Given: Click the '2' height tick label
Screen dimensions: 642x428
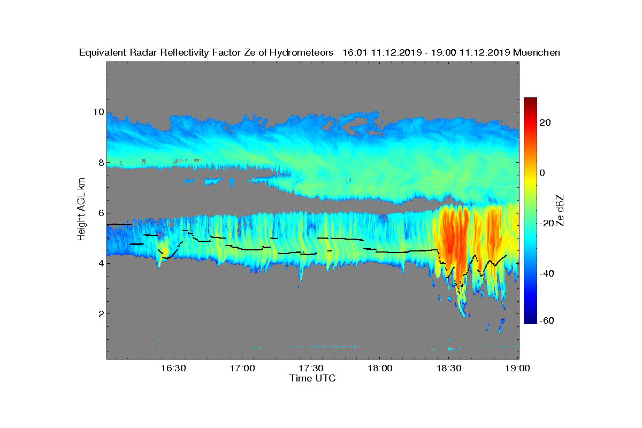Looking at the screenshot, I should point(100,314).
